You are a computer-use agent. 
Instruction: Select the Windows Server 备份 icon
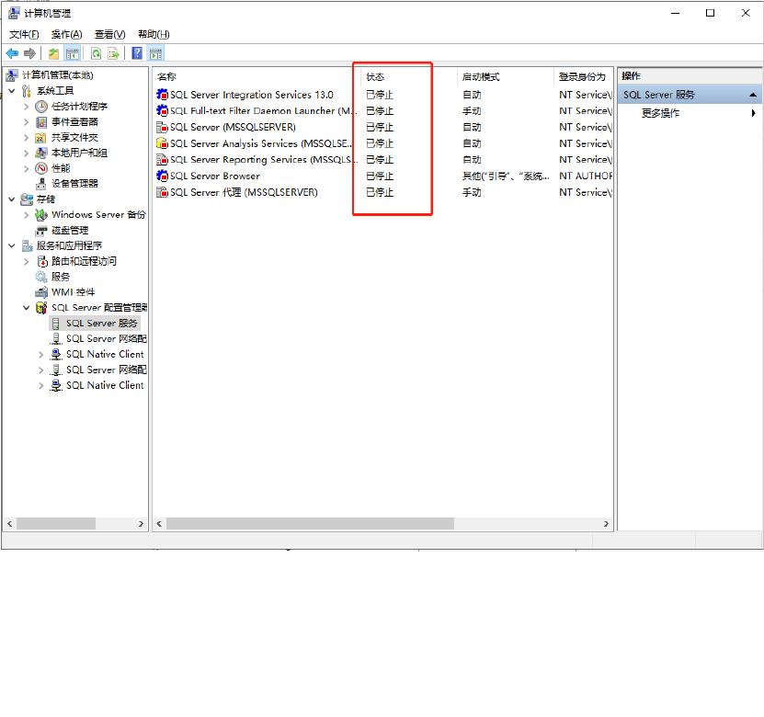click(41, 215)
